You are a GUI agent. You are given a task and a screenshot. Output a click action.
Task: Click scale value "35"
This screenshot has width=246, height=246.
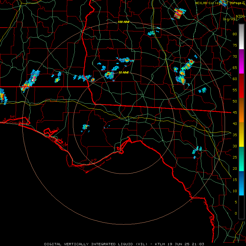[235, 135]
